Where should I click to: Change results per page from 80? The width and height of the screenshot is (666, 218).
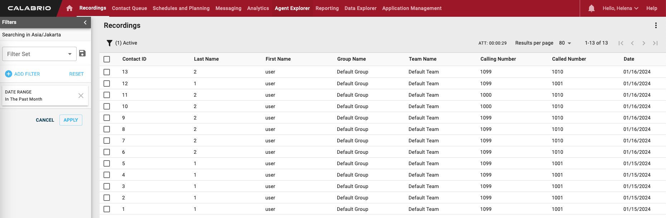565,43
